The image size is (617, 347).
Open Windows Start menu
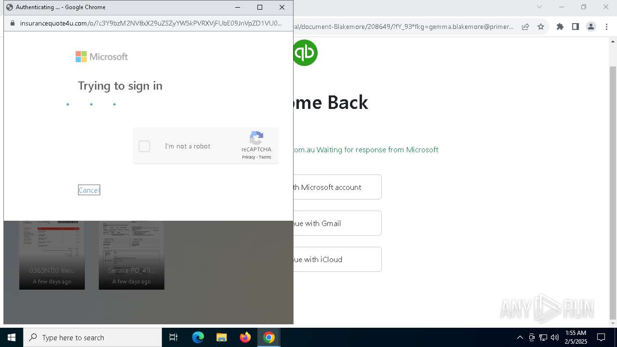[x=12, y=337]
